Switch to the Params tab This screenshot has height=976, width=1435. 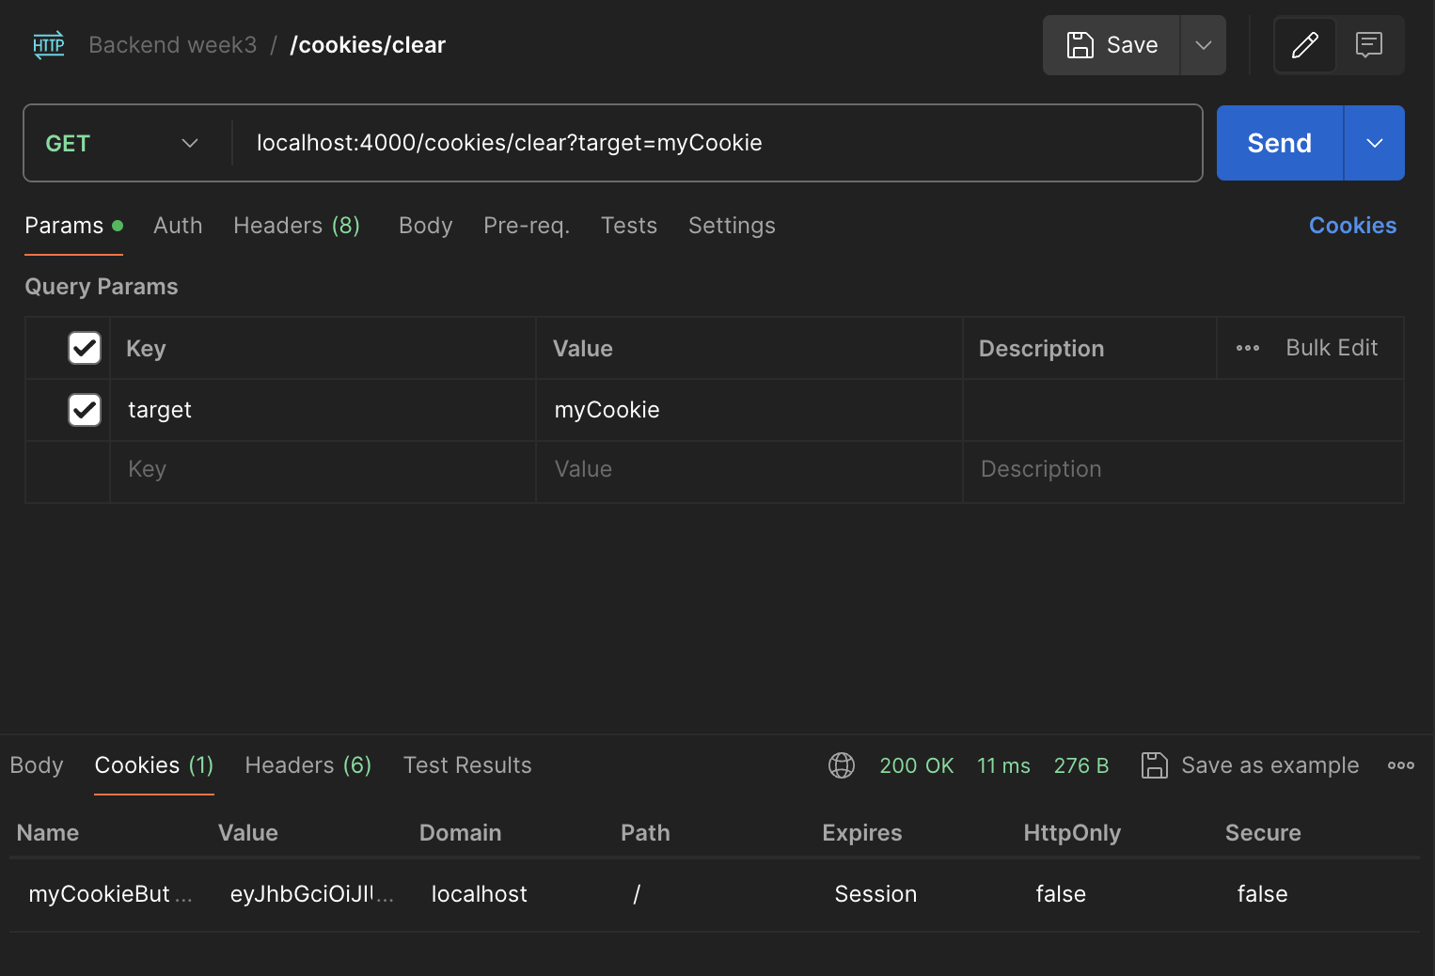coord(73,226)
